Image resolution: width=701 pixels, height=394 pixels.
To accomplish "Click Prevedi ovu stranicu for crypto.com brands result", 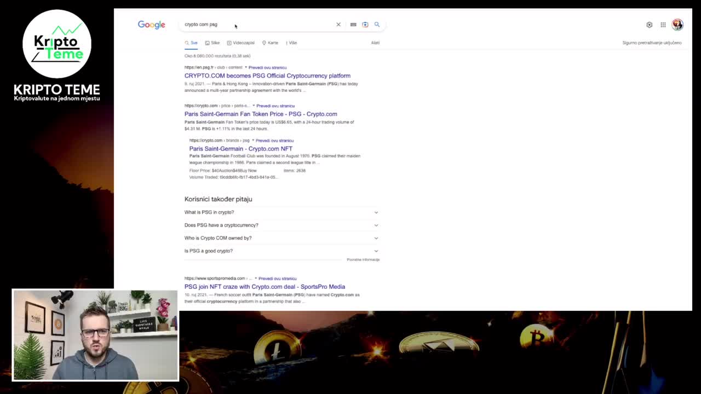I will click(274, 140).
